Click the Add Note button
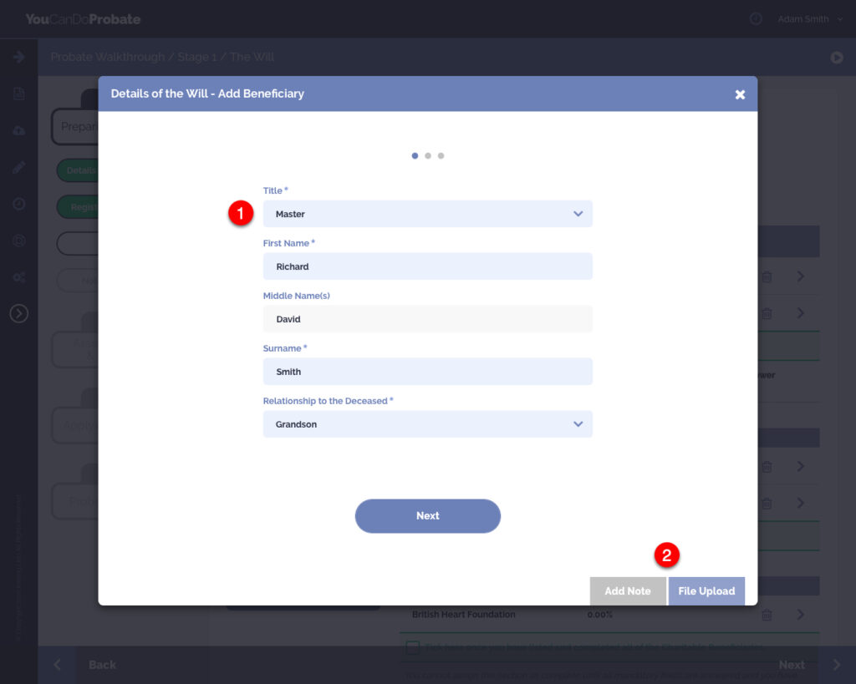Viewport: 856px width, 684px height. pyautogui.click(x=628, y=590)
